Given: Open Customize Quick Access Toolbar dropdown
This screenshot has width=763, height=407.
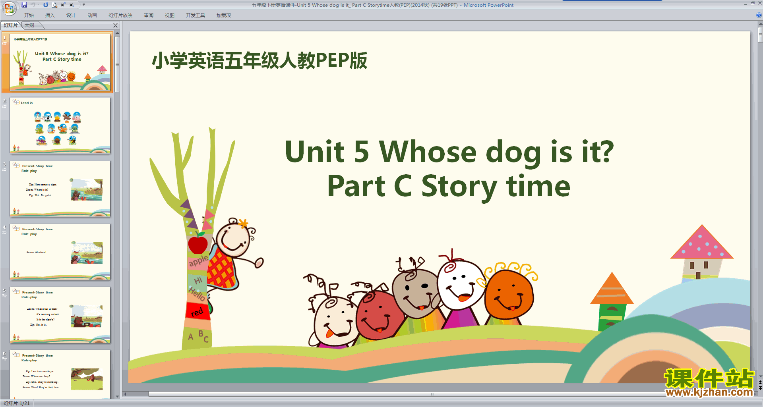Looking at the screenshot, I should (x=83, y=5).
